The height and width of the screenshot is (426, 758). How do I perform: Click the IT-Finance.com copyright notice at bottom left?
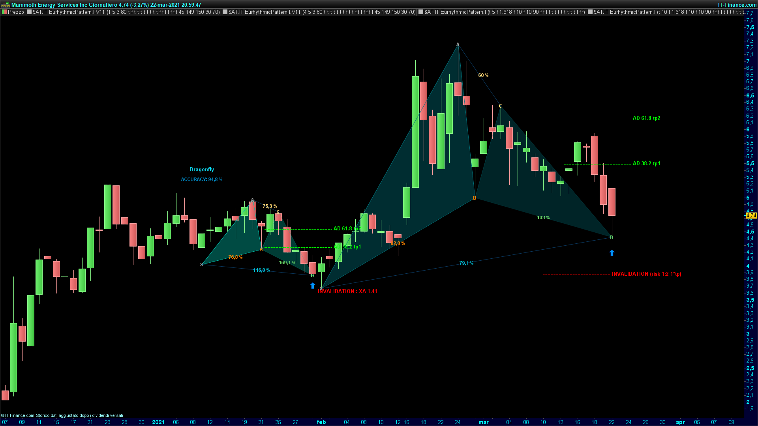click(18, 415)
